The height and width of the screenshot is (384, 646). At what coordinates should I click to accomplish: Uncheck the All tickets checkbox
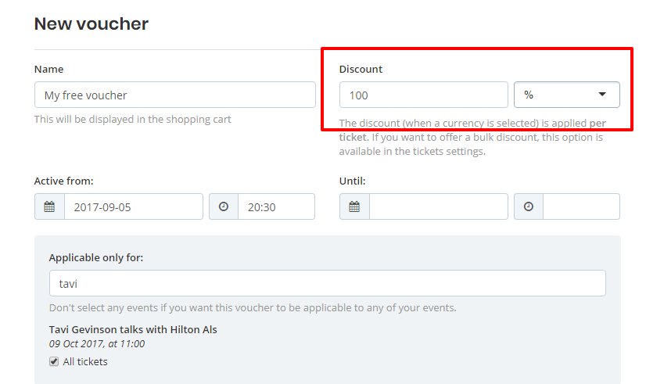click(54, 361)
